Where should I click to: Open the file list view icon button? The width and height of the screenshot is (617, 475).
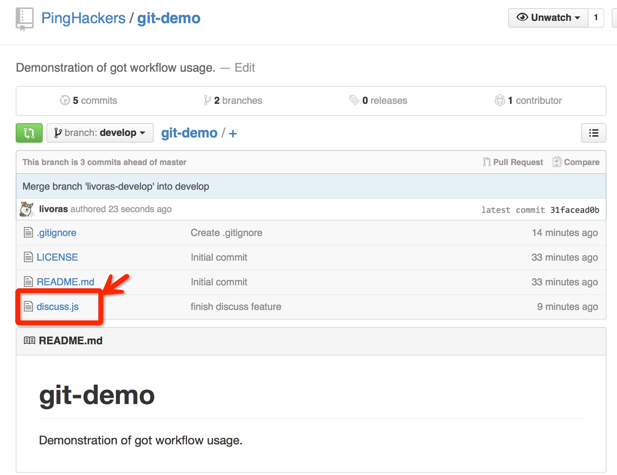[x=593, y=133]
